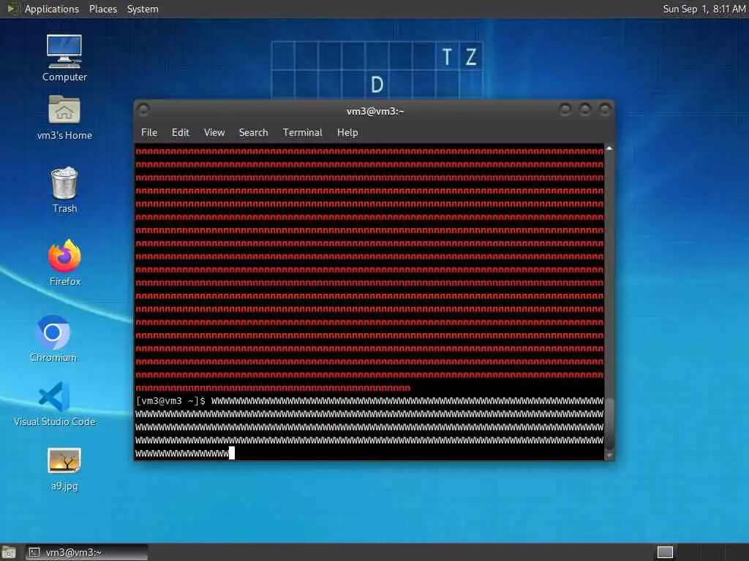Click the show desktop icon in the bottom panel
Image resolution: width=749 pixels, height=561 pixels.
pos(9,553)
